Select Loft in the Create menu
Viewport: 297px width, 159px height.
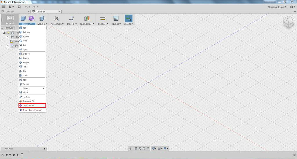32,67
